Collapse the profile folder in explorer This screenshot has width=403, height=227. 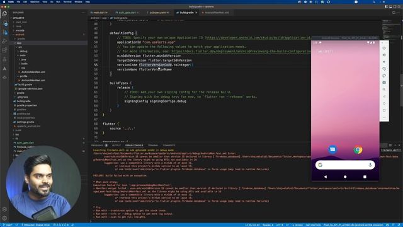point(23,76)
